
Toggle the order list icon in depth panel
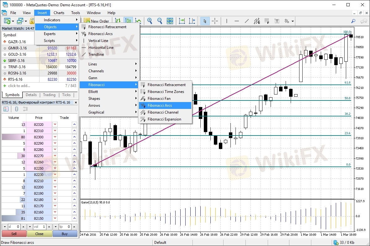[x=25, y=109]
